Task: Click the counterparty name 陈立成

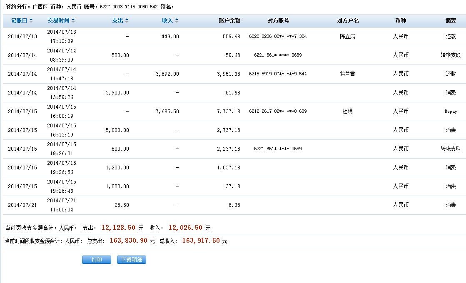Action: click(x=348, y=37)
